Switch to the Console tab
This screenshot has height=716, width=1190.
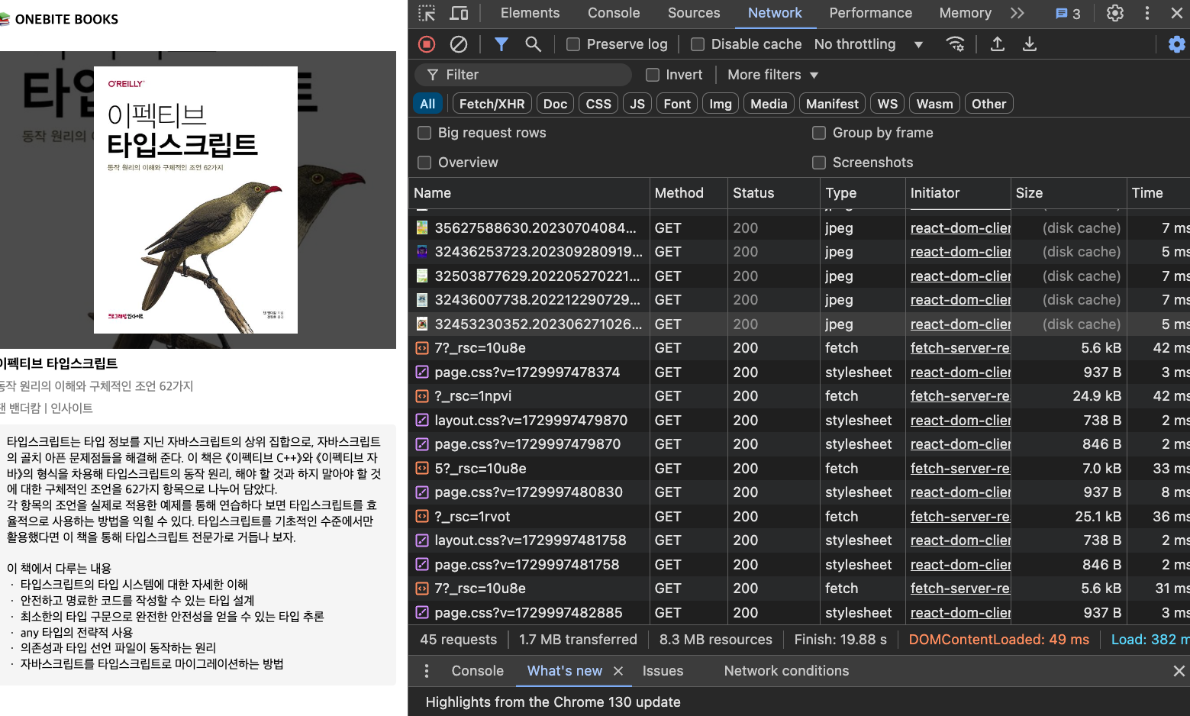click(x=614, y=13)
